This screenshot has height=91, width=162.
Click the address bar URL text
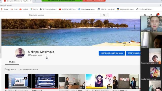click(x=6, y=5)
